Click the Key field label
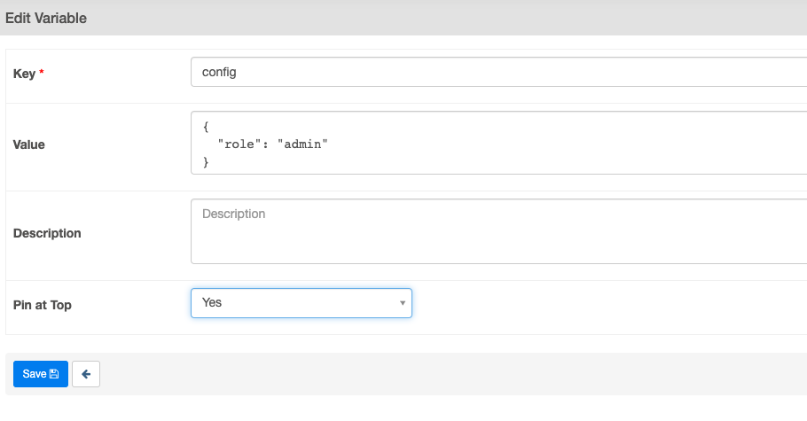The image size is (807, 421). point(24,74)
